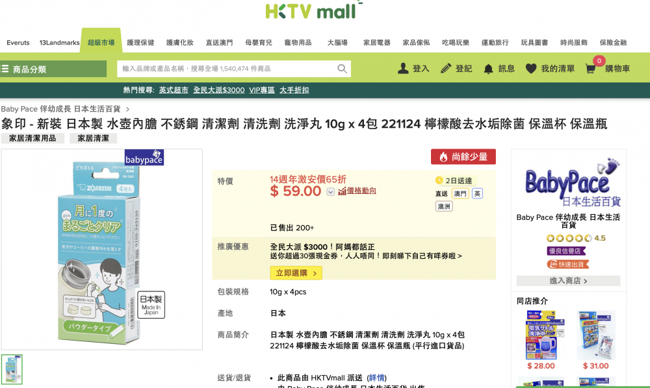Click the Baby Pace store name in sidebar
Viewport: 650px width, 388px height.
point(568,221)
